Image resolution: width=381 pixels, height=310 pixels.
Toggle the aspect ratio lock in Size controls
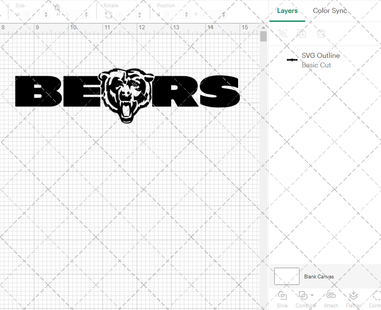57,7
